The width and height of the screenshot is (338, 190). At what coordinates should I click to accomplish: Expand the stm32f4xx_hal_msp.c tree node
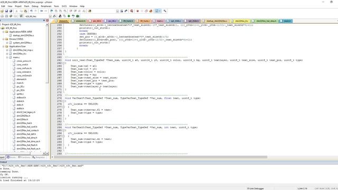click(x=7, y=50)
